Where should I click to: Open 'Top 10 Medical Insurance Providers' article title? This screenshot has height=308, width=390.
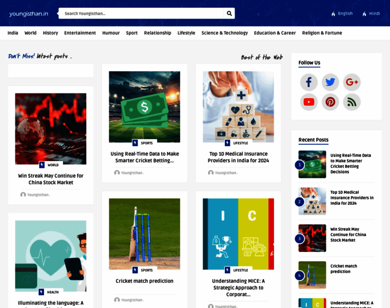(x=238, y=157)
